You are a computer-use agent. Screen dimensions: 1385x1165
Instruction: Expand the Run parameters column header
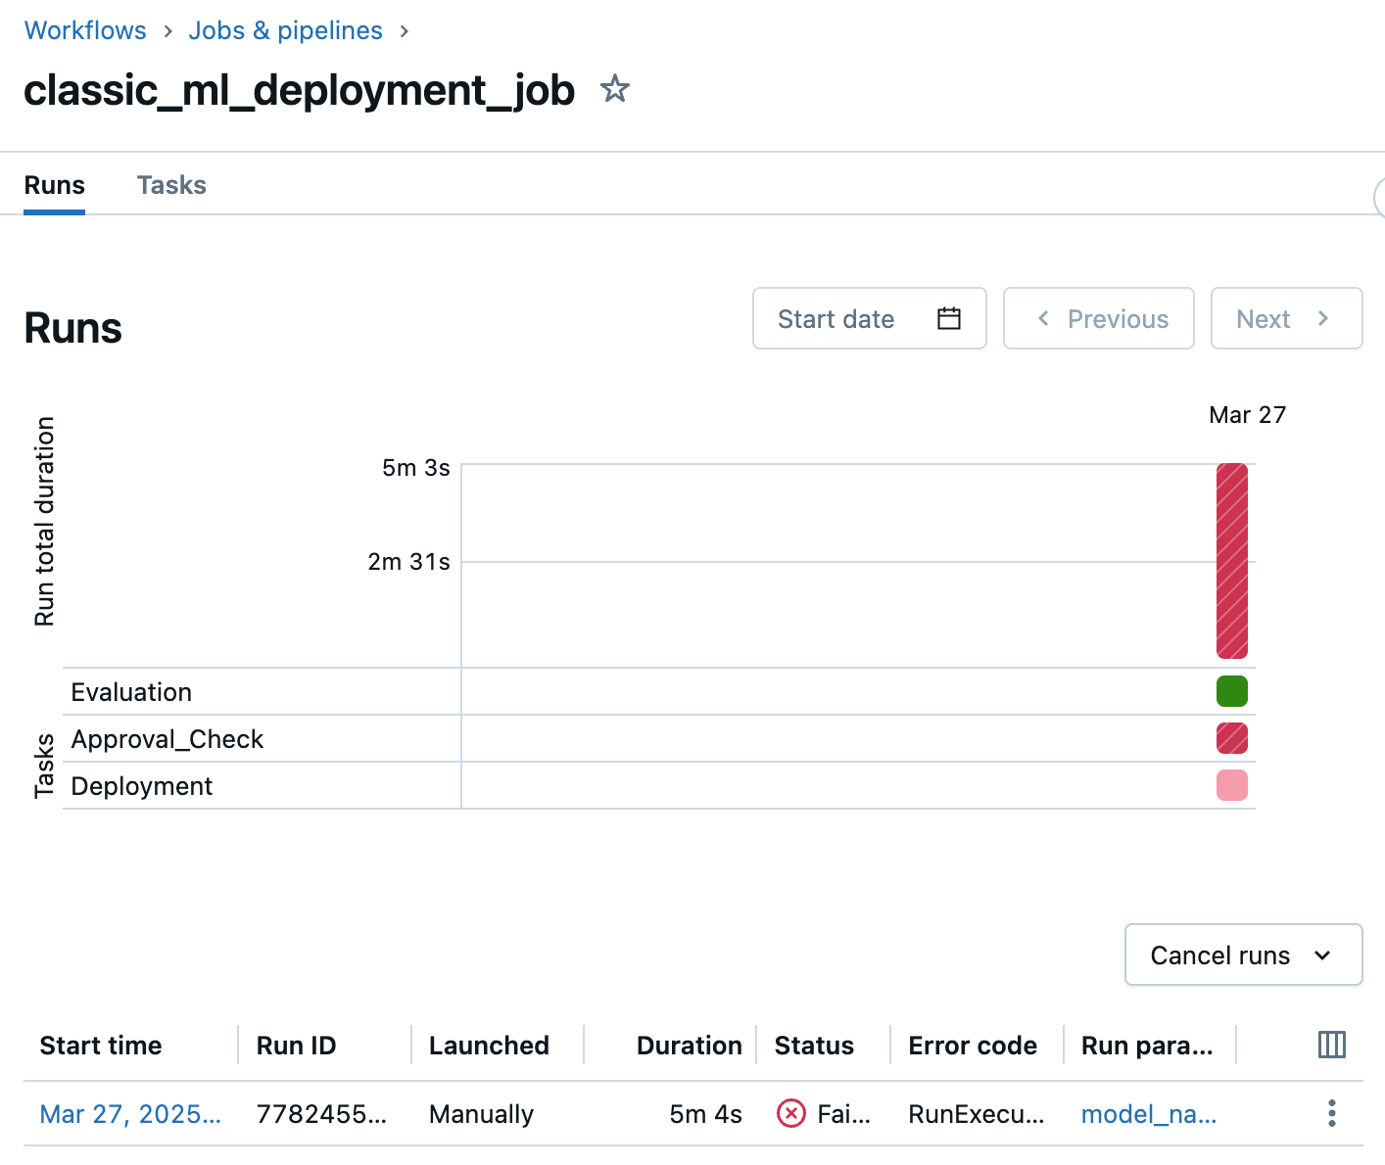click(x=1148, y=1045)
